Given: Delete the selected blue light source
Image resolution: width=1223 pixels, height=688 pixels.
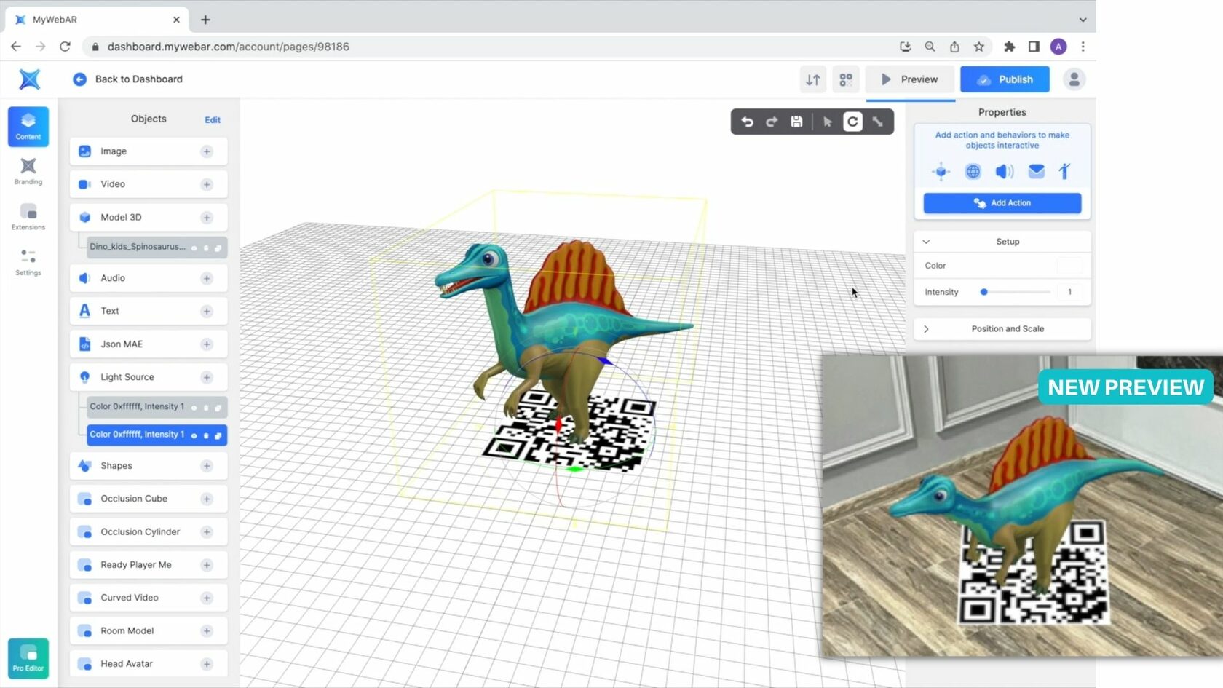Looking at the screenshot, I should 206,435.
